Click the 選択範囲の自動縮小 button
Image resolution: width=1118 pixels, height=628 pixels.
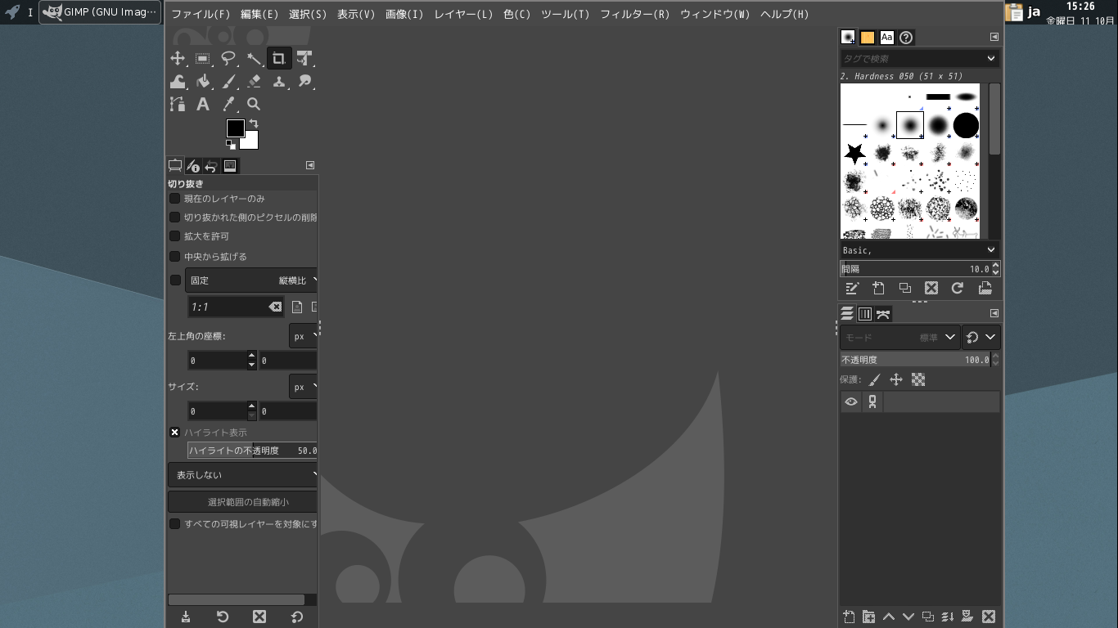(243, 502)
